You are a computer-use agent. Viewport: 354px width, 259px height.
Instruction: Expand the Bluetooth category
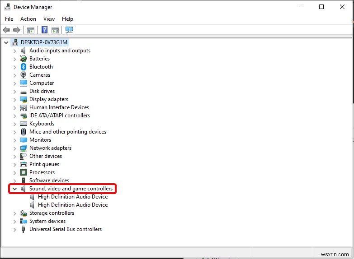(14, 67)
